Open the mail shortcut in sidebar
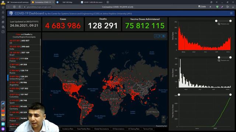 coord(3,115)
